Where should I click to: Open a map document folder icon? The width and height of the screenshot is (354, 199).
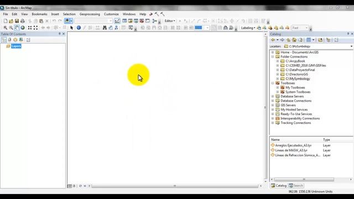[x=11, y=21]
